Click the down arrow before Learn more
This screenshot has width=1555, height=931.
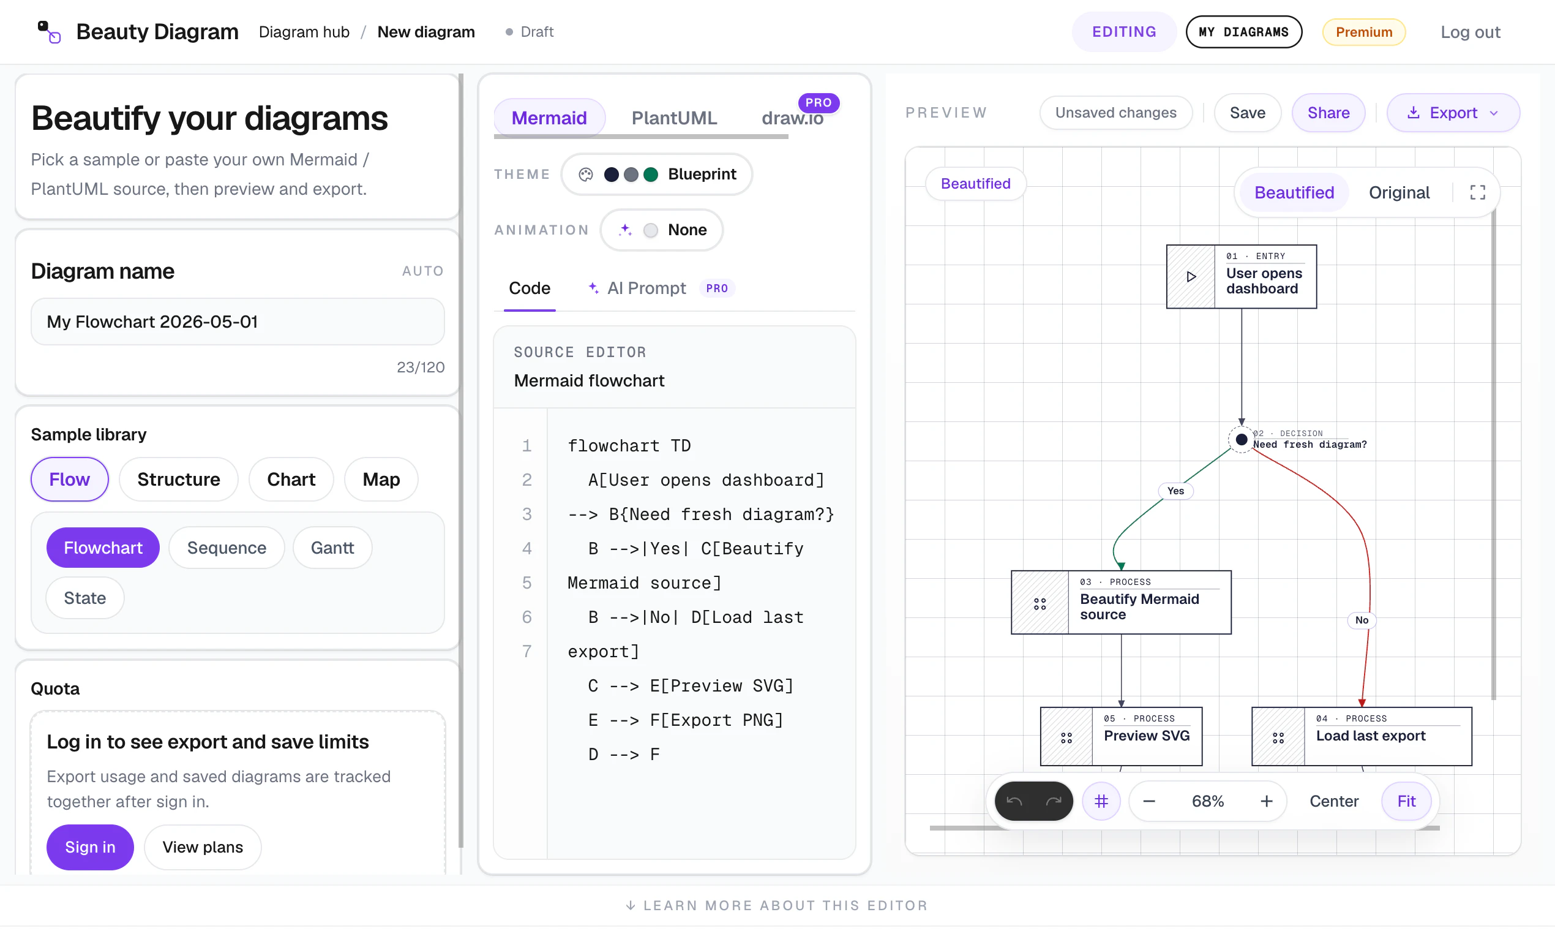(631, 905)
